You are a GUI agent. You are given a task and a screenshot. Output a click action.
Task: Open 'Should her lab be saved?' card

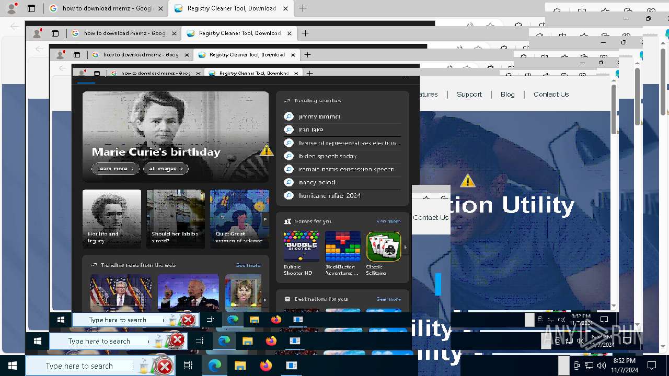pyautogui.click(x=176, y=219)
